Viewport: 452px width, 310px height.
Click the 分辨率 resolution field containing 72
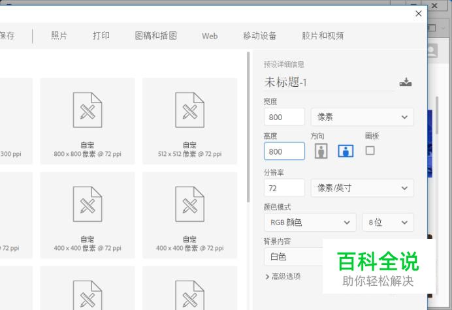pos(284,188)
